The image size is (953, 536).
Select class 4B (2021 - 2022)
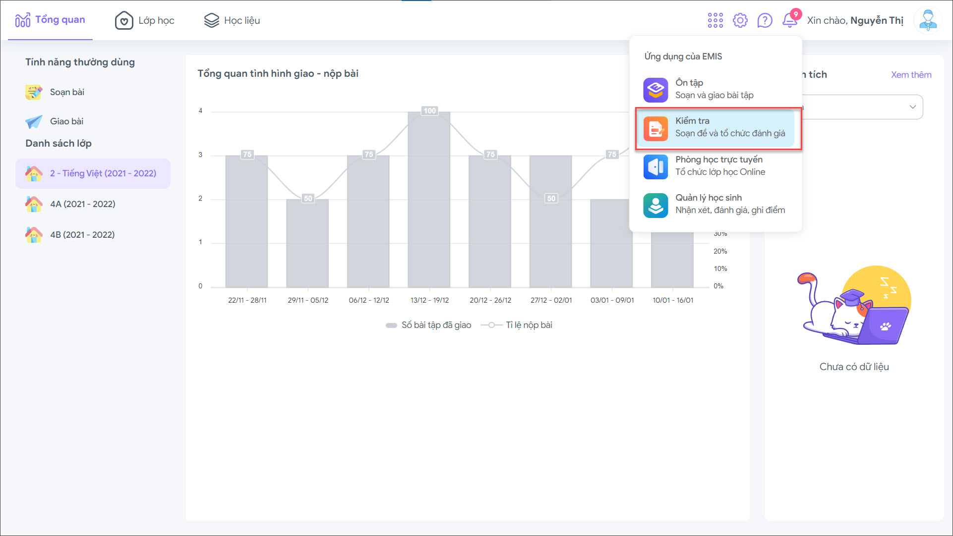pyautogui.click(x=82, y=235)
